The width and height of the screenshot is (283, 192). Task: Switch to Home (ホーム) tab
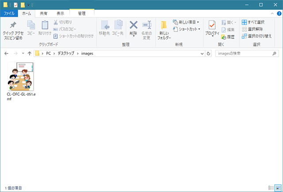(27, 14)
